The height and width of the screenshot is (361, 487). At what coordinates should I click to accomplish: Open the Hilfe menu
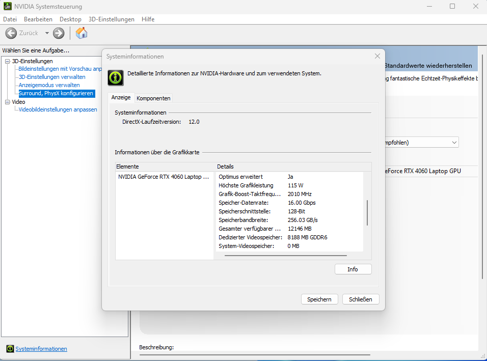[148, 19]
